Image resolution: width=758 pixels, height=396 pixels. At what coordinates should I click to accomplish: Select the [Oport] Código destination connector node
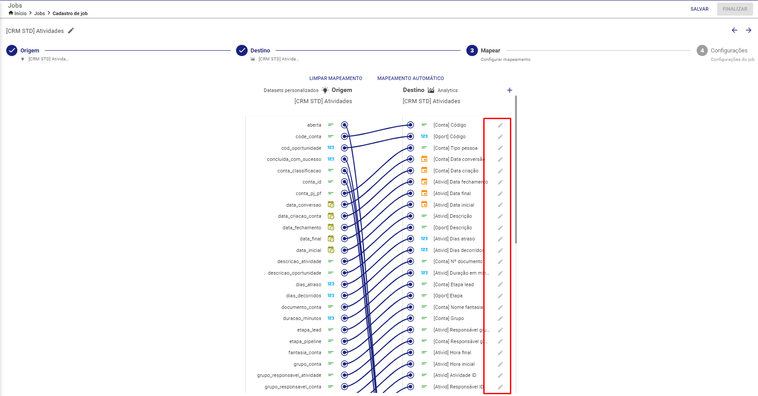pos(410,136)
